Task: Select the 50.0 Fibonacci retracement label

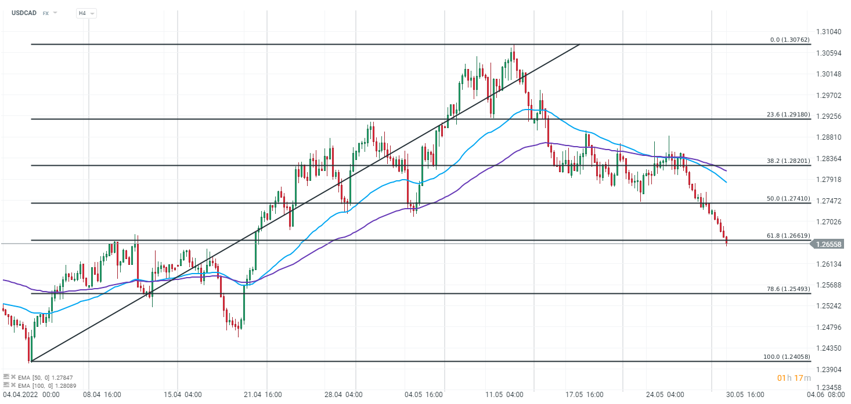Action: point(788,199)
